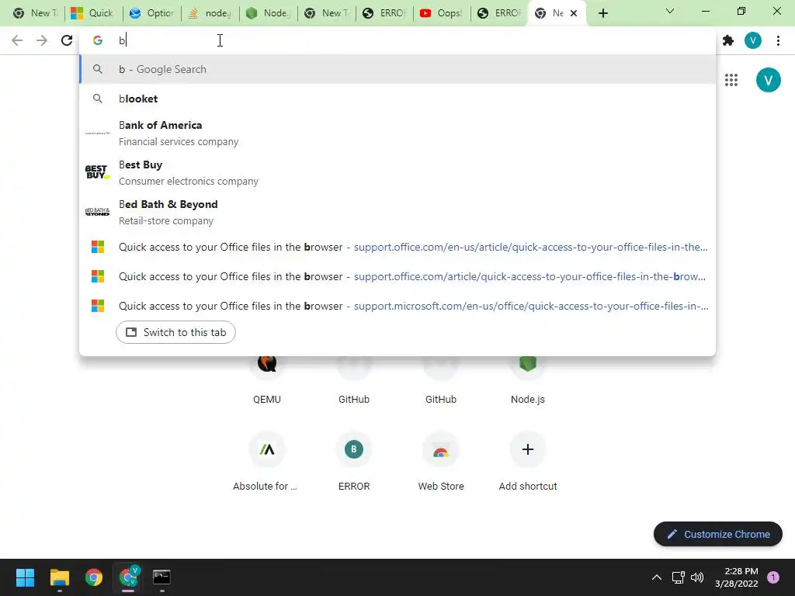Switch to the Oops YouTube tab
Image resolution: width=795 pixels, height=596 pixels.
[442, 13]
